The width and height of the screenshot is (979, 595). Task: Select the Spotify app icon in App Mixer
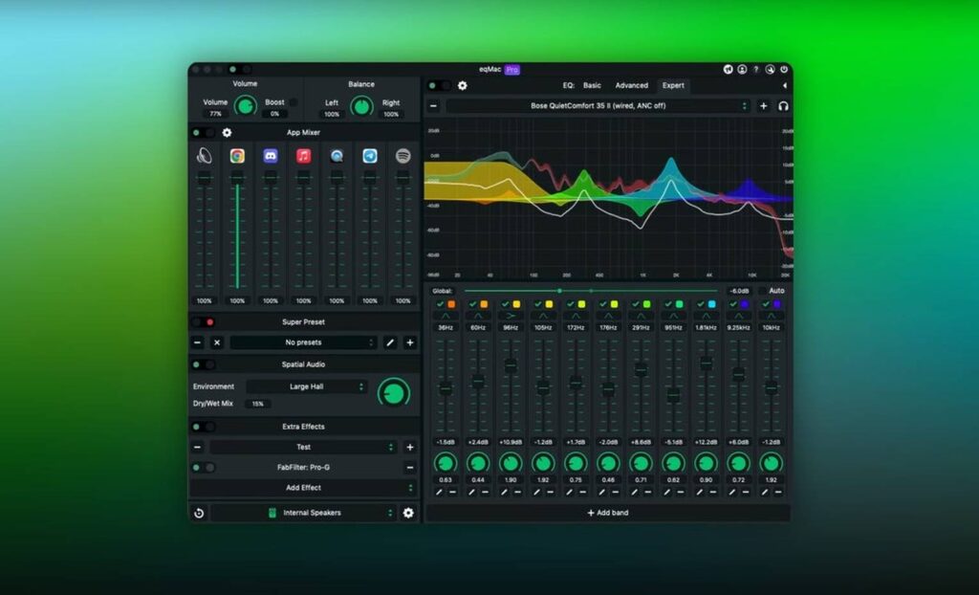click(402, 156)
